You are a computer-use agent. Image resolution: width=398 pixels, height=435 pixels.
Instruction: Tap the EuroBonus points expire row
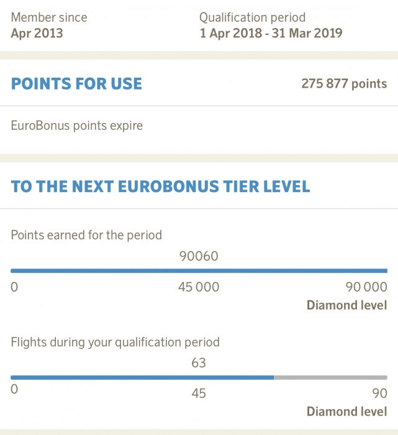77,126
